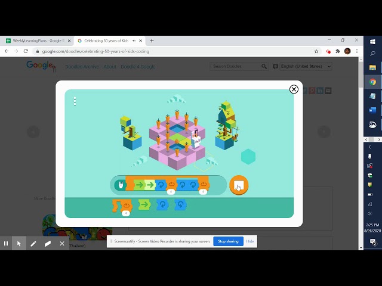
Task: Bookmark this page with the star icon
Action: click(x=316, y=51)
